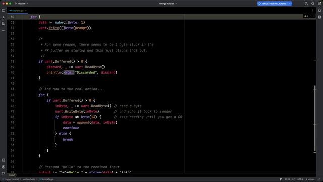Click the break keyword on line 52

(x=68, y=140)
